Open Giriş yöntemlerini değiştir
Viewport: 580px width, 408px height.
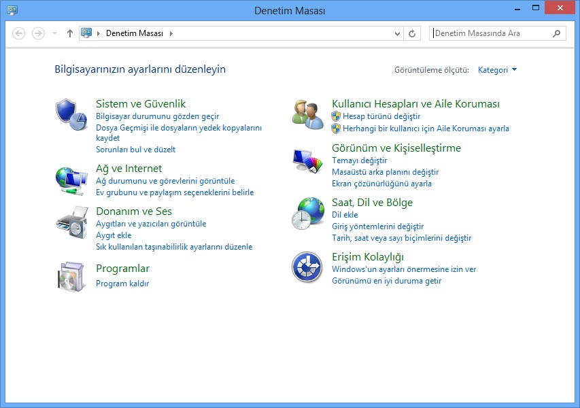tap(377, 226)
